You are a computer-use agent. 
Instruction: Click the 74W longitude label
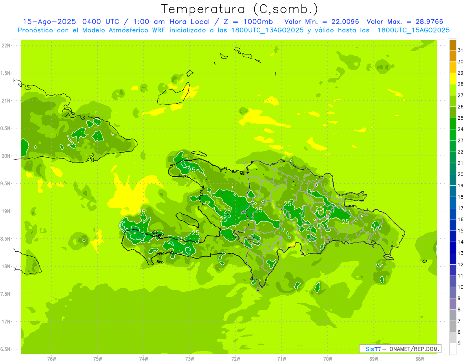144,359
